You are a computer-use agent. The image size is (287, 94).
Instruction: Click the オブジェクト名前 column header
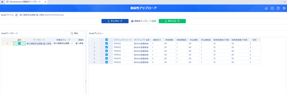(142, 40)
